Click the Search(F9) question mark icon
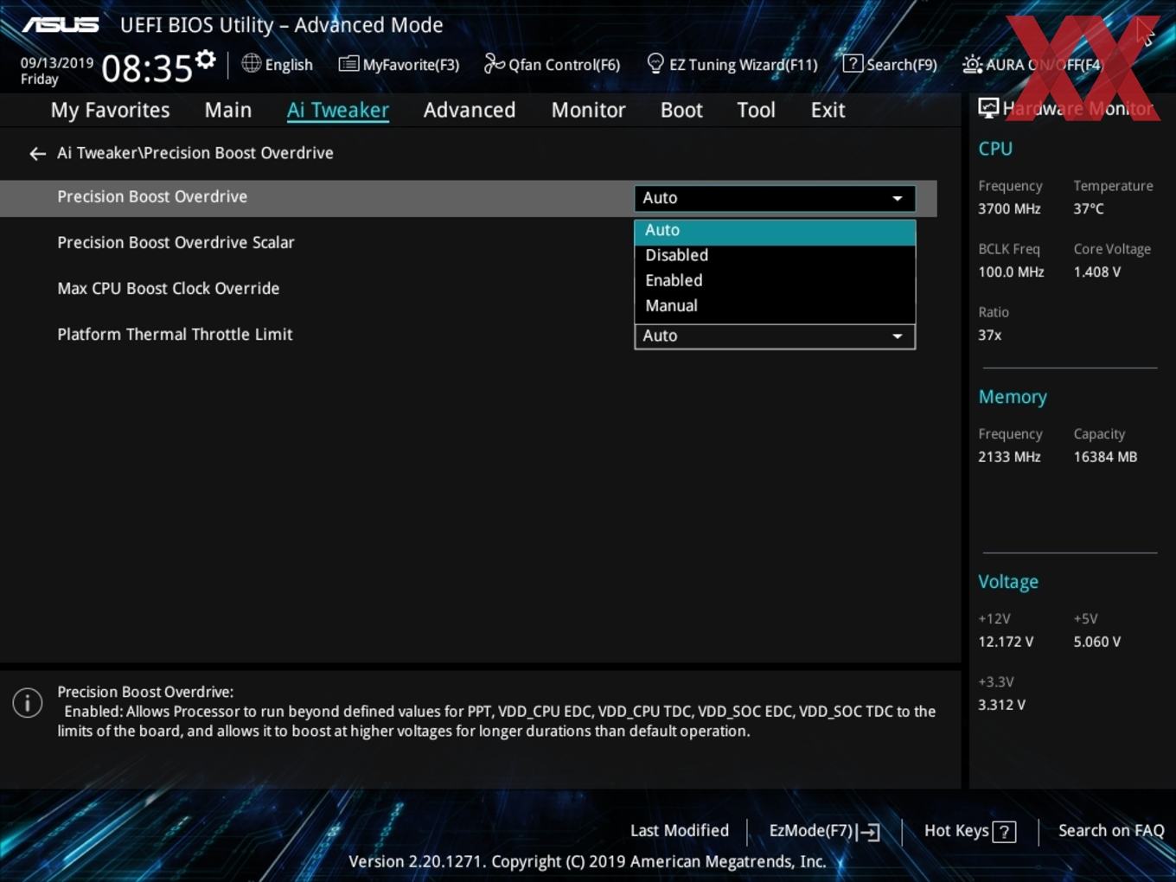 point(853,63)
